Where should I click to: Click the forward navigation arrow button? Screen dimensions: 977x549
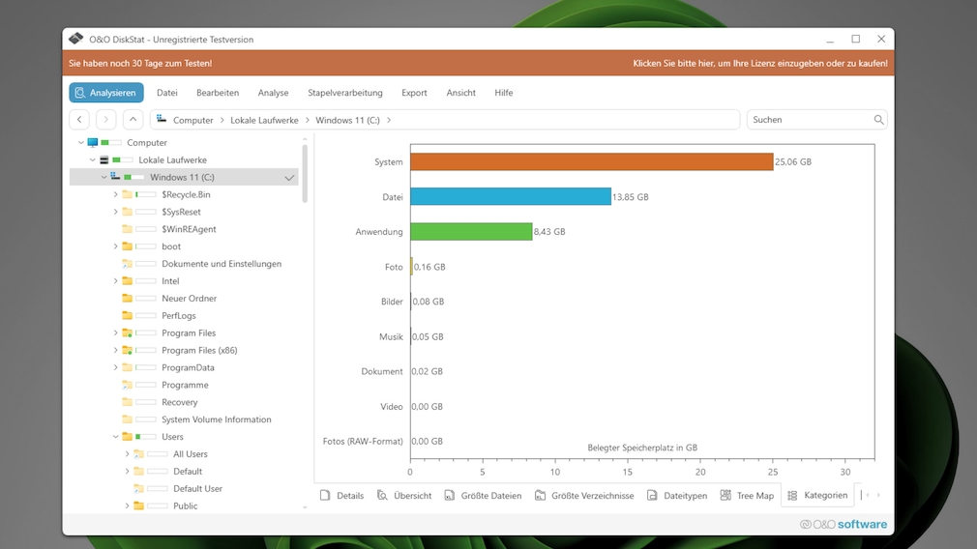(x=106, y=120)
